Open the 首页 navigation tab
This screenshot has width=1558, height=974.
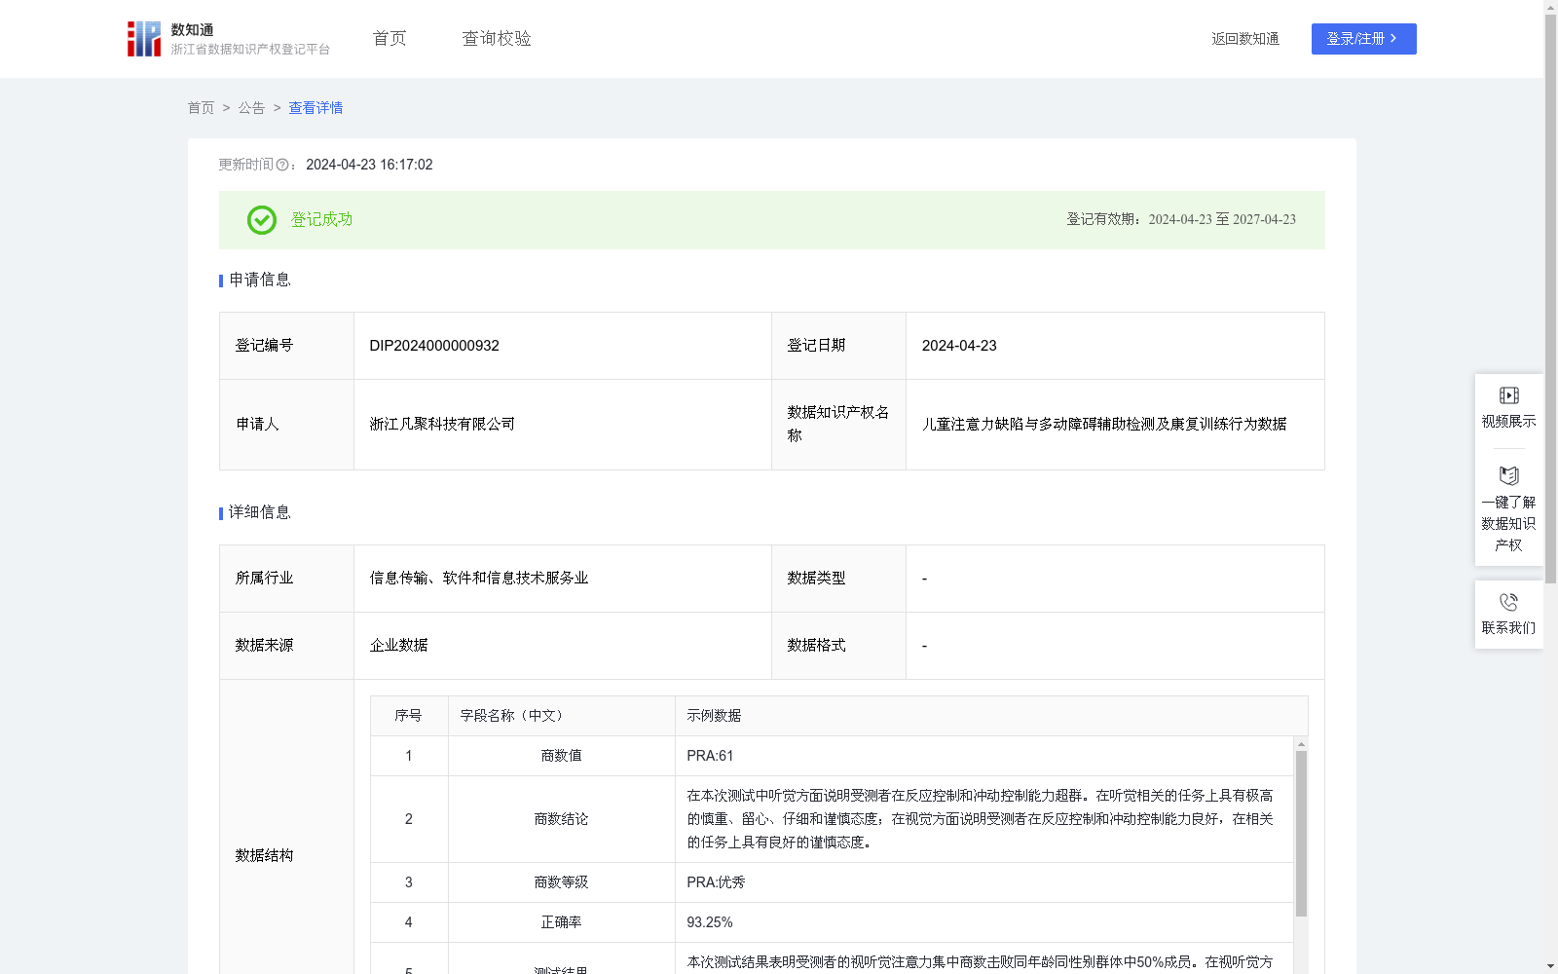(x=389, y=39)
